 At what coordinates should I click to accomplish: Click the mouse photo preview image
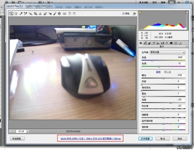pos(73,73)
